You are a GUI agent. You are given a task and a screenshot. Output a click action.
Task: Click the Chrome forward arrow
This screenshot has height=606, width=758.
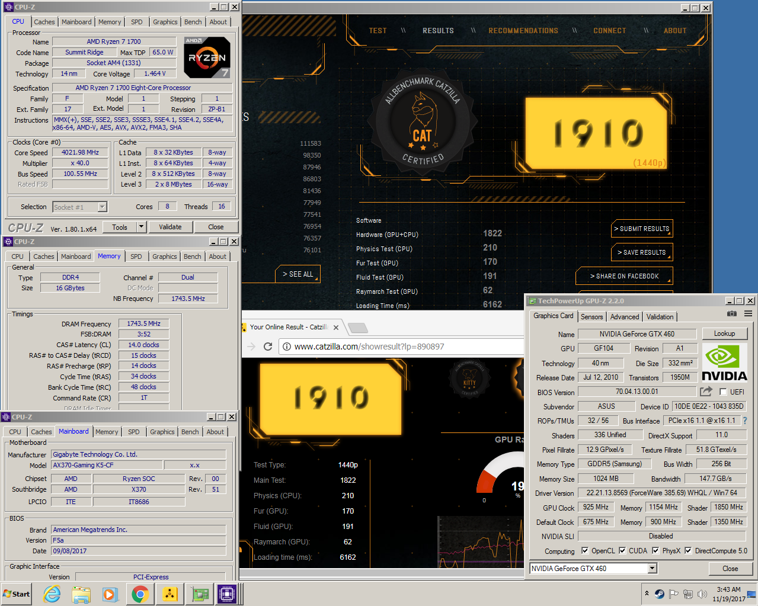pyautogui.click(x=251, y=347)
